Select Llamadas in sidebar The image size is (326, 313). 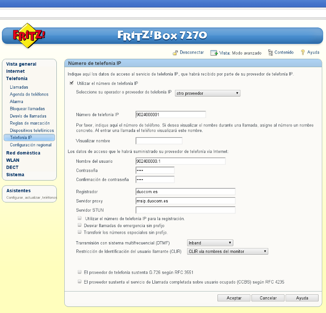[x=19, y=87]
